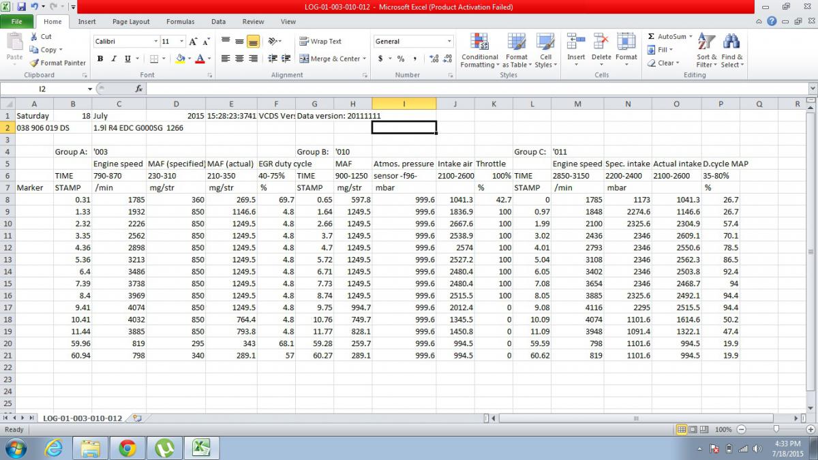Switch to the Formulas ribbon tab
This screenshot has width=818, height=460.
(x=180, y=22)
